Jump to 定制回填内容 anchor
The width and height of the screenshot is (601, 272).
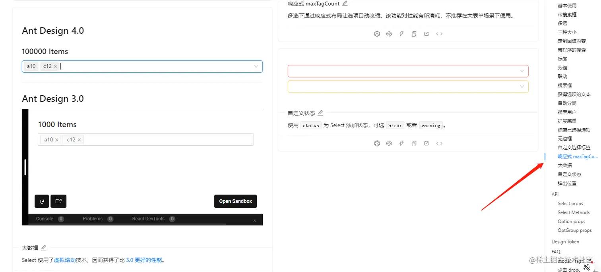(x=572, y=41)
